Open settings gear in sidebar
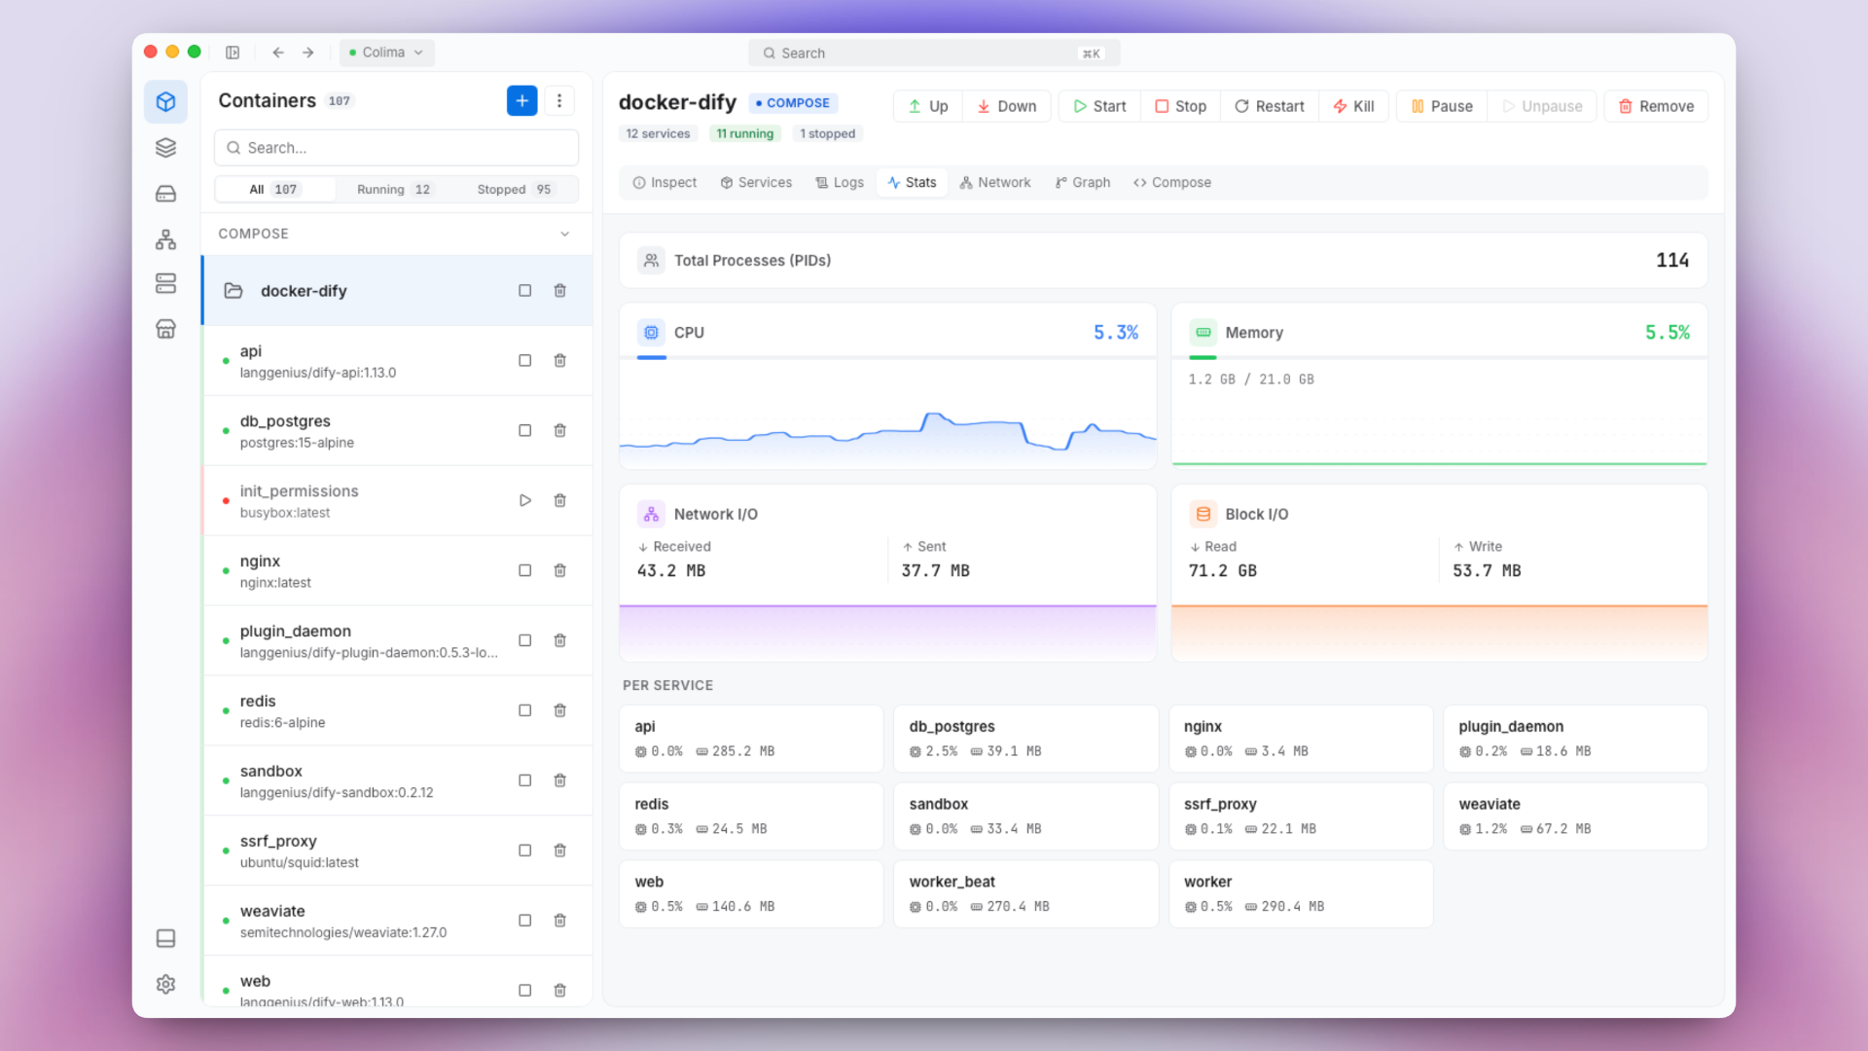 [x=165, y=984]
